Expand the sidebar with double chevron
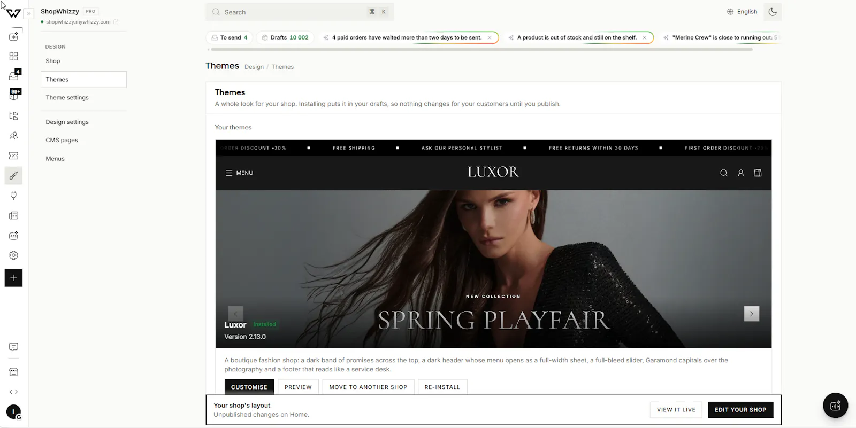Screen dimensions: 856x428 click(29, 13)
